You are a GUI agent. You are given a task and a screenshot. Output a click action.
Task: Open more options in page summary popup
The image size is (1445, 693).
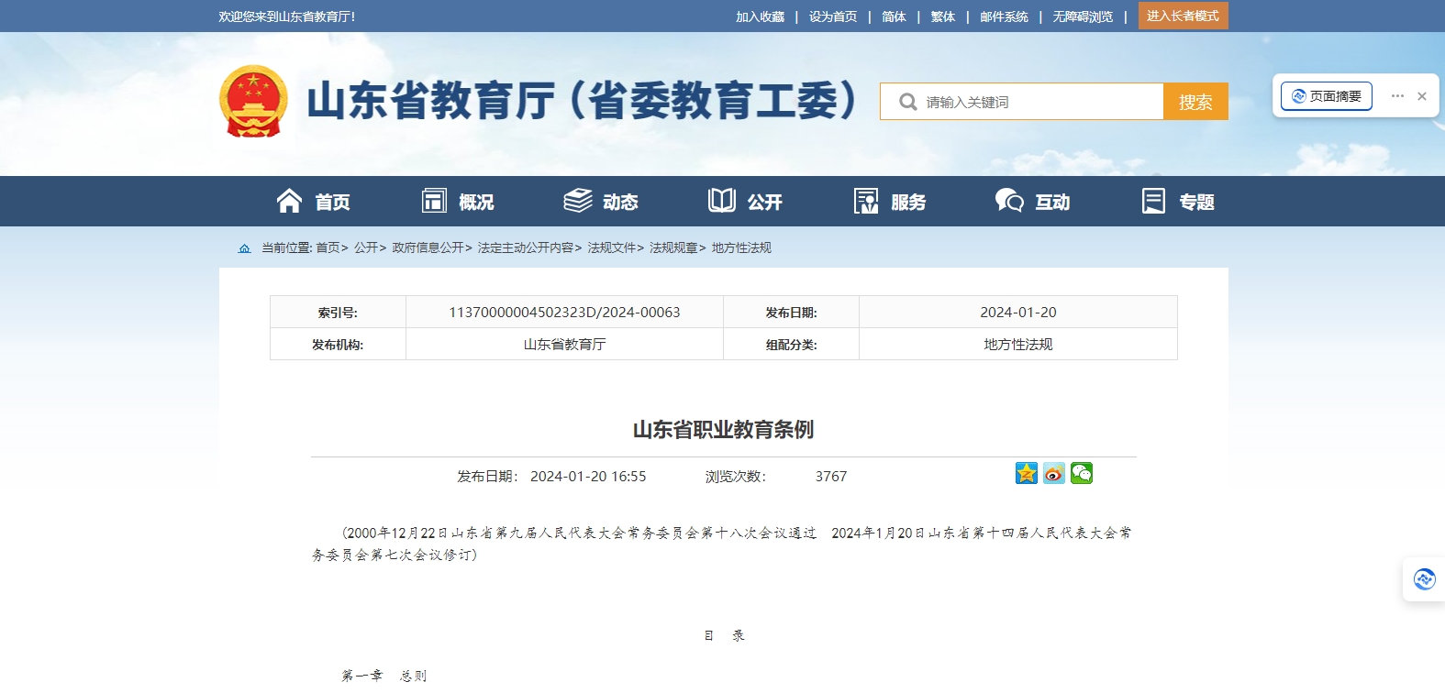[1397, 96]
